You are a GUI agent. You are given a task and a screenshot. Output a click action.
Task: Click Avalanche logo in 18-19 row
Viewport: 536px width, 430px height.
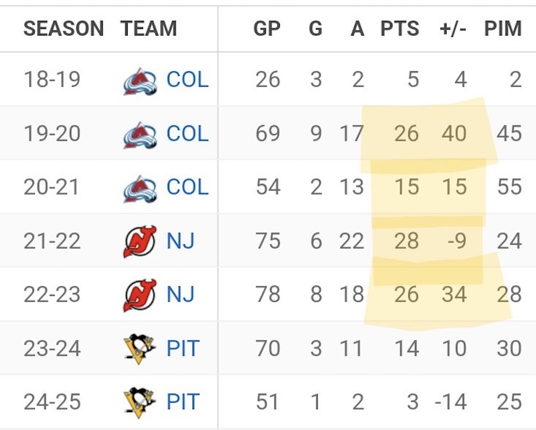click(x=140, y=81)
